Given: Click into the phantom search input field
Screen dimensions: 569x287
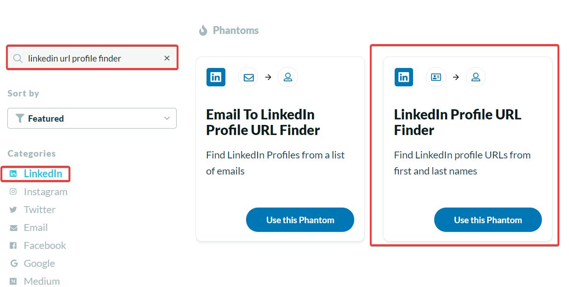Looking at the screenshot, I should [x=92, y=58].
